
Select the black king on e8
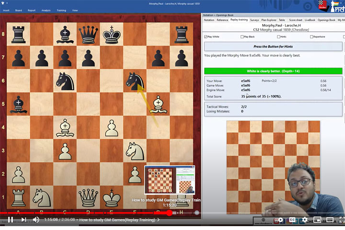click(x=112, y=34)
